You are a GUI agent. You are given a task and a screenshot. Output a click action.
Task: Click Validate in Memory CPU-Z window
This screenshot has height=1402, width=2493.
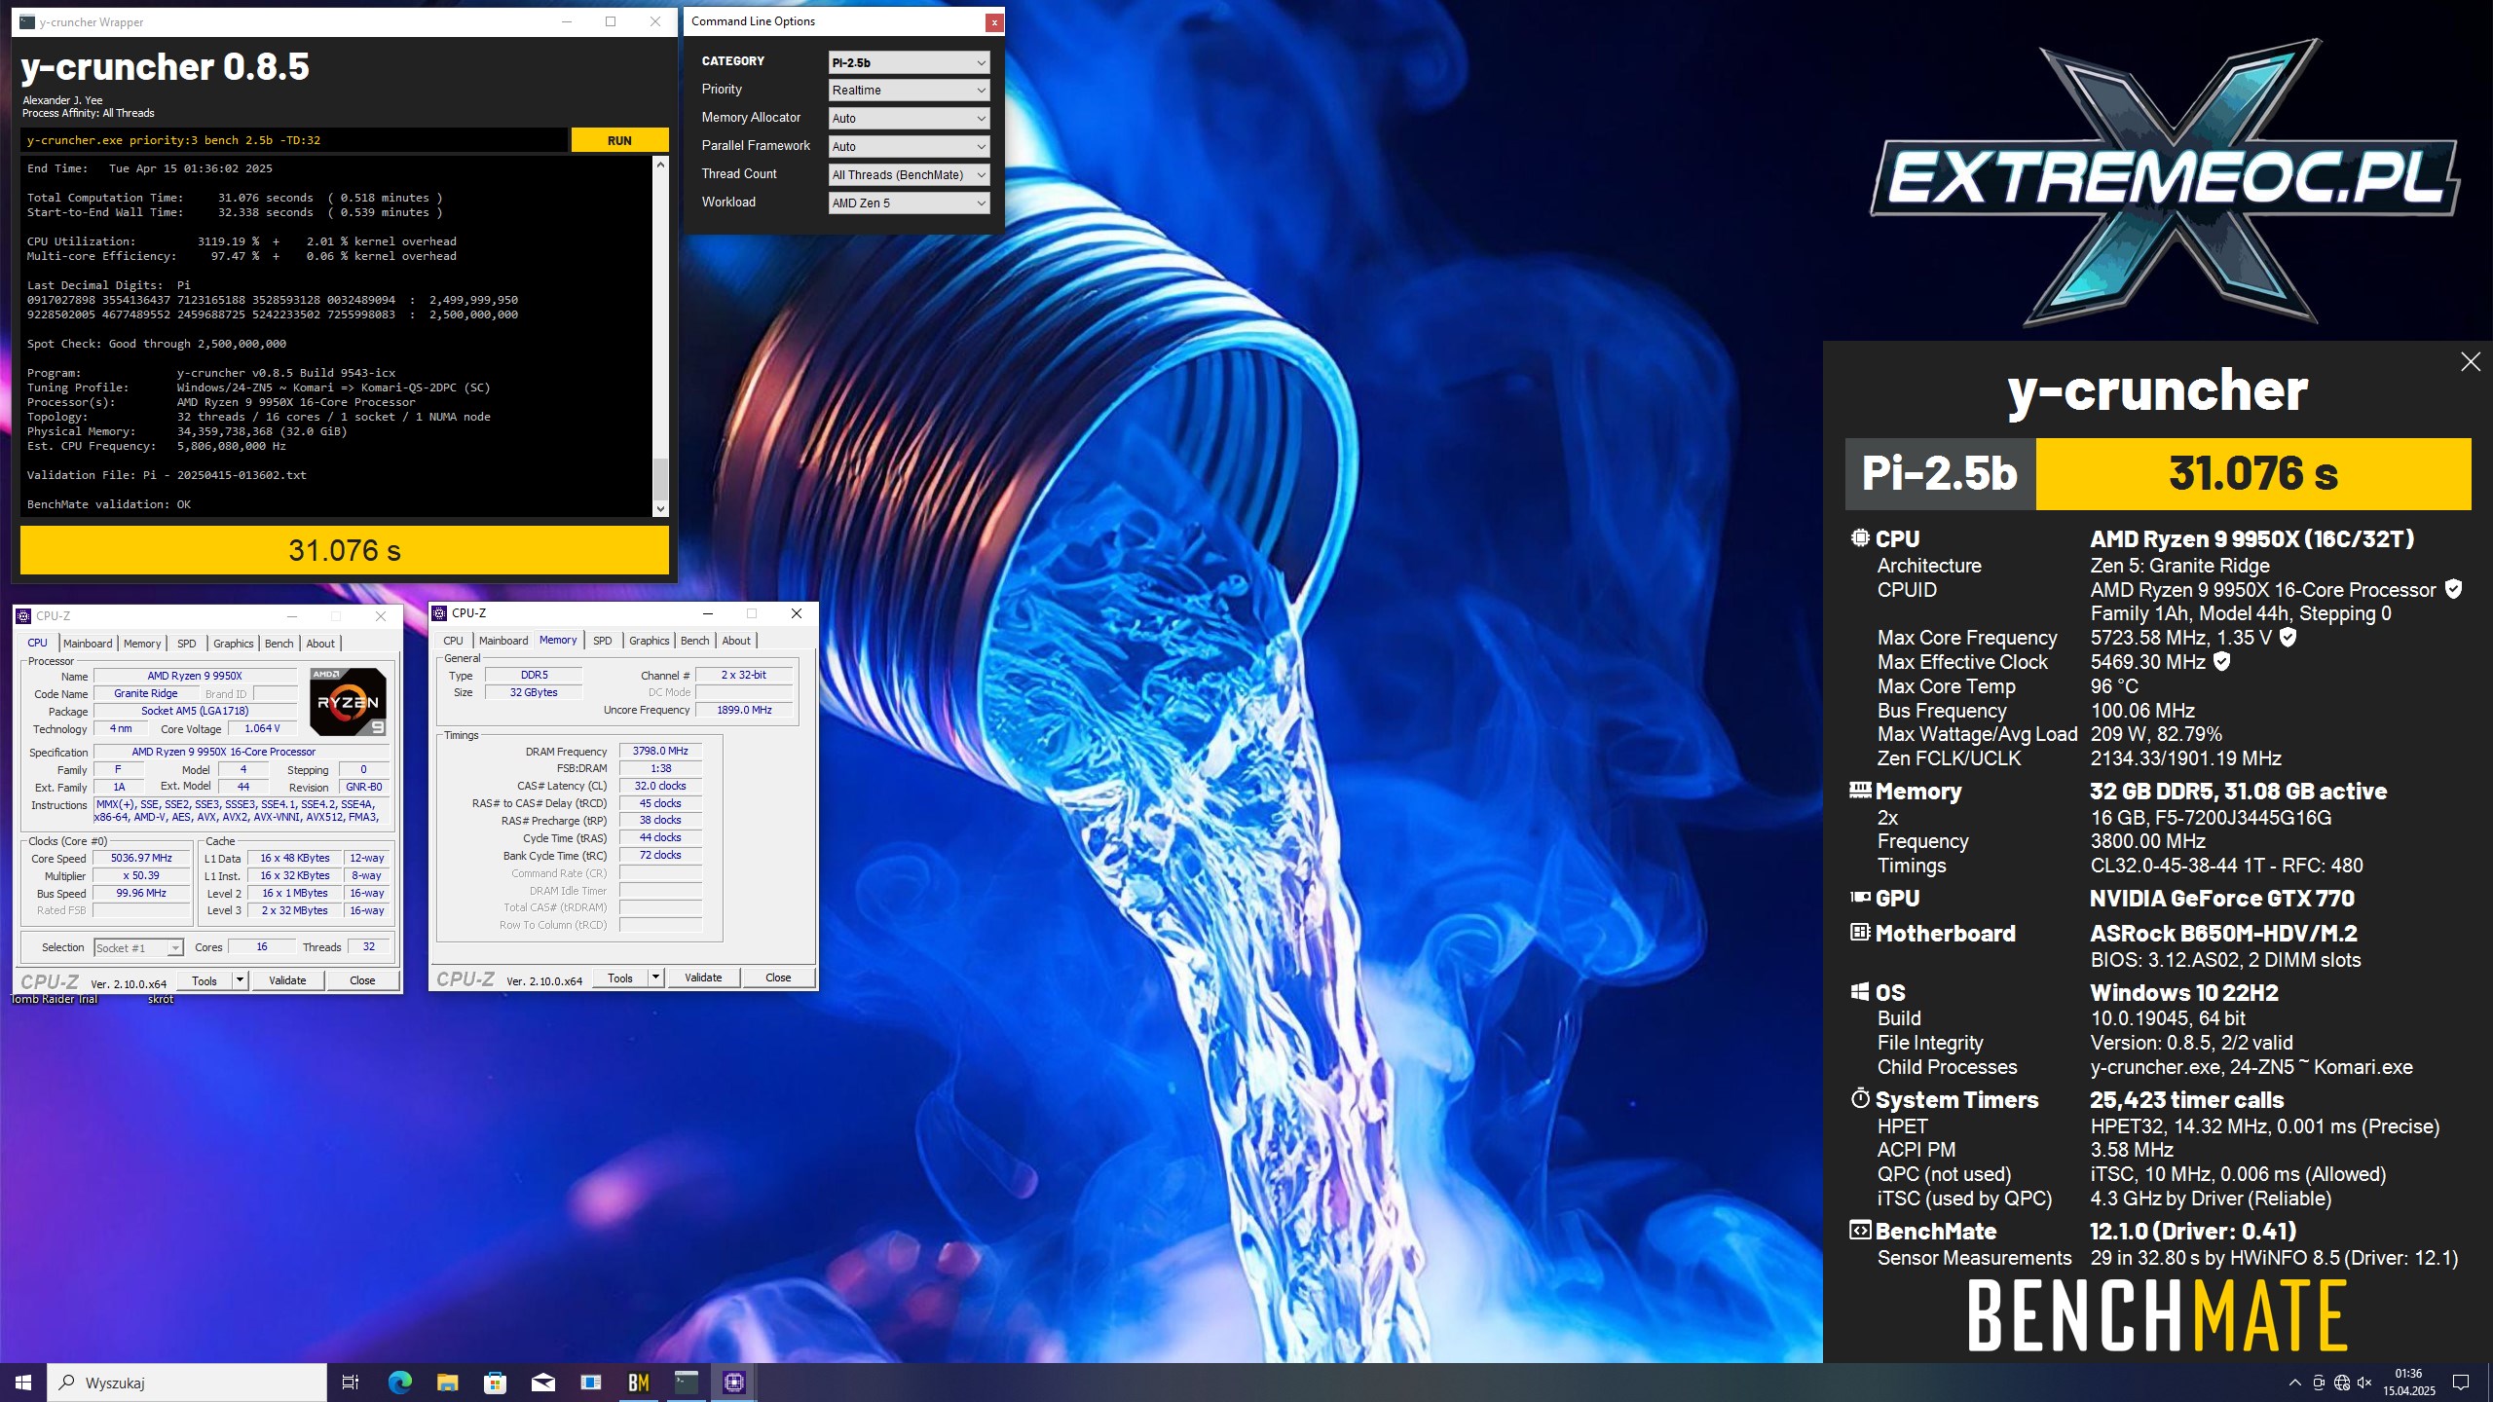point(703,978)
